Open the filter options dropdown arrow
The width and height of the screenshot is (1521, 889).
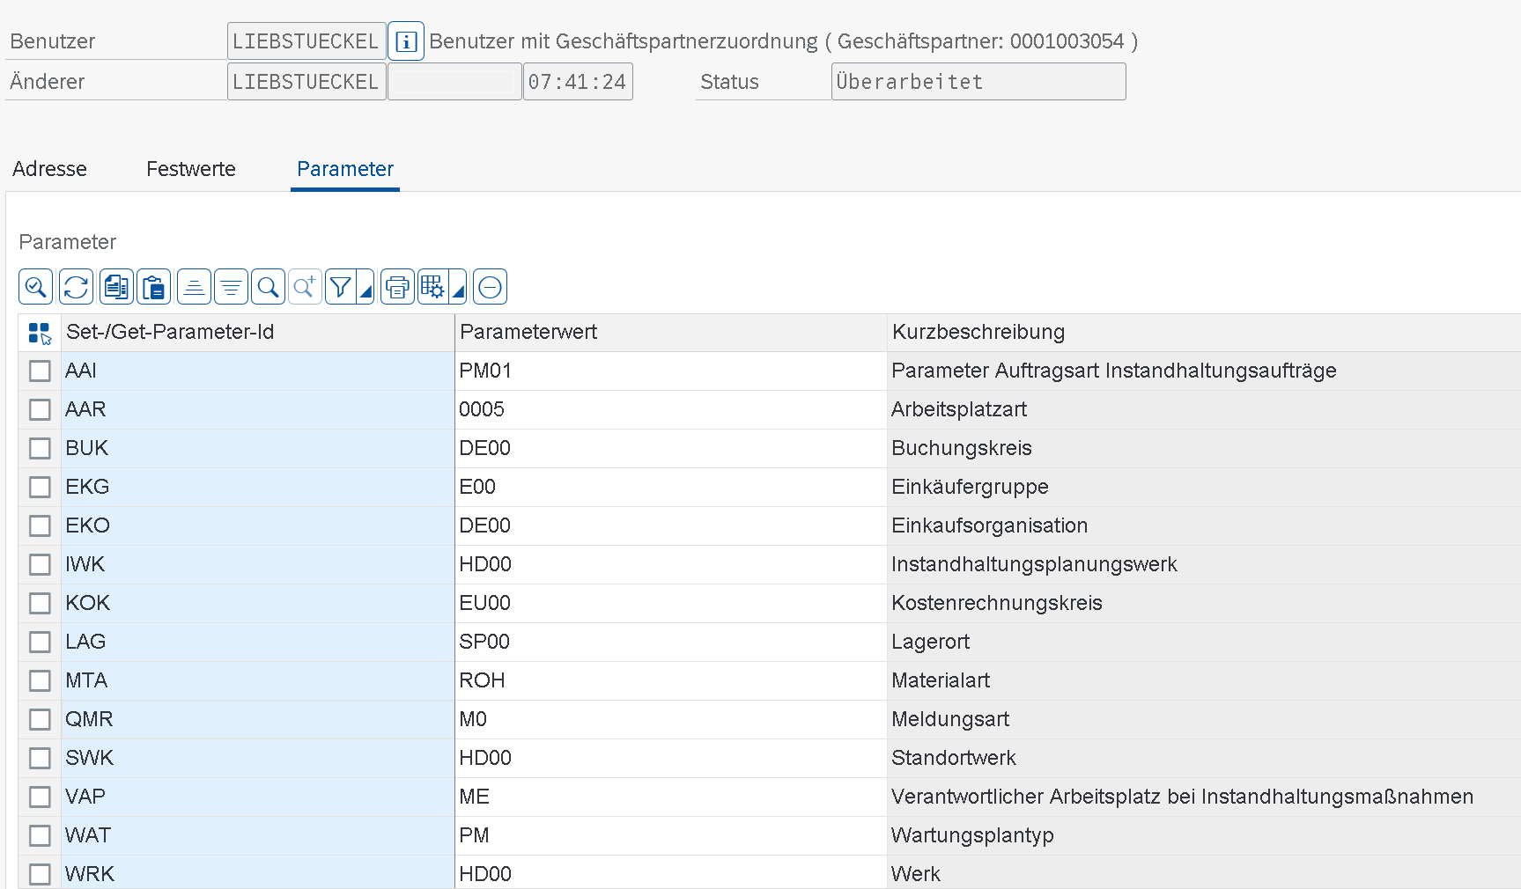coord(365,287)
